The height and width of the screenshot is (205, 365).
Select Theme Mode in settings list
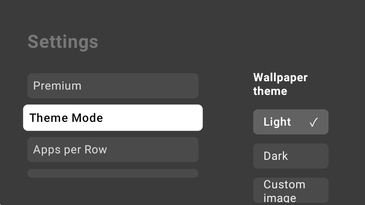pyautogui.click(x=113, y=118)
